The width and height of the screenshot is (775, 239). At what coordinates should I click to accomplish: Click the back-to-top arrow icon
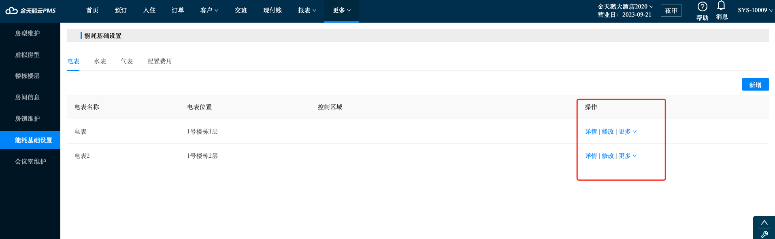coord(764,222)
